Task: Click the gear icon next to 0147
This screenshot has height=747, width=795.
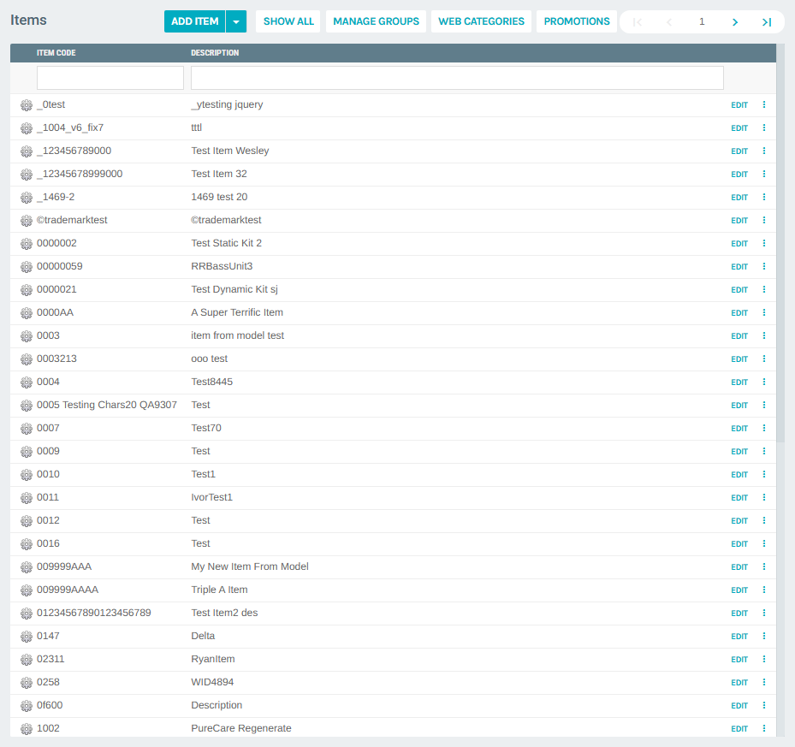Action: 26,636
